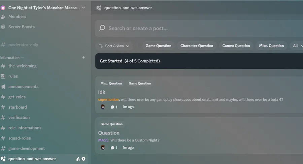Viewport: 303px width, 164px height.
Task: Click 1m ago timestamp on Question post
Action: click(128, 148)
